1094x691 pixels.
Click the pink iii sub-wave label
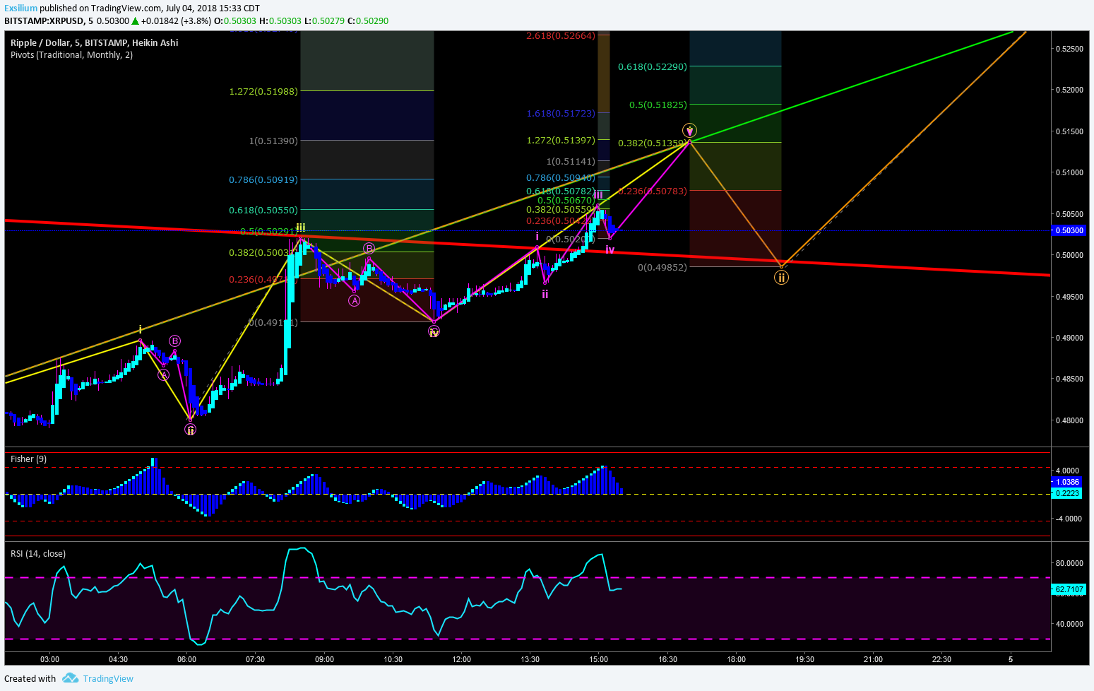coord(598,195)
